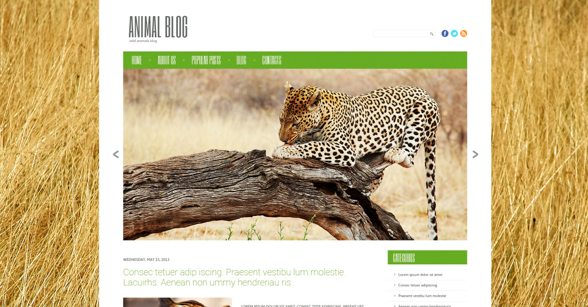
Task: Select 'Lorem ipsum dolor sit amet' category
Action: pos(420,275)
